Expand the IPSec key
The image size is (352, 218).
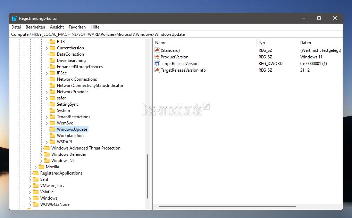click(47, 73)
